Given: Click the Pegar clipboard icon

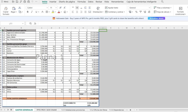Looking at the screenshot, I should 14,8.
